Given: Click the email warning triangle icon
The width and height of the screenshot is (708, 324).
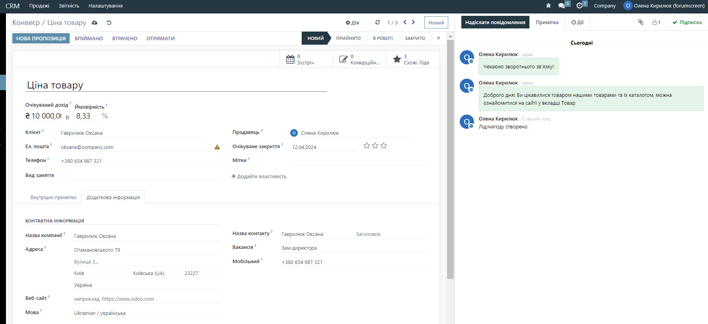Looking at the screenshot, I should click(217, 147).
